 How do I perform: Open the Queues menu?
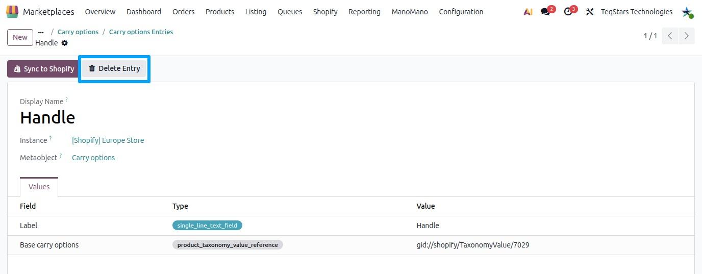290,12
